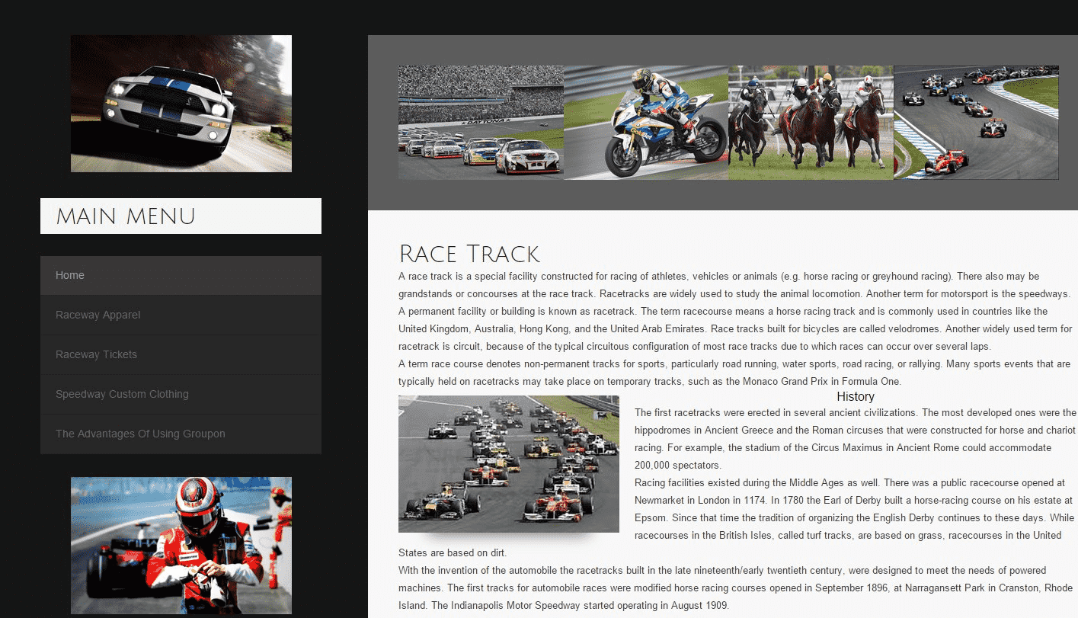Click the Mustang car image in the sidebar
1078x618 pixels.
coord(181,104)
